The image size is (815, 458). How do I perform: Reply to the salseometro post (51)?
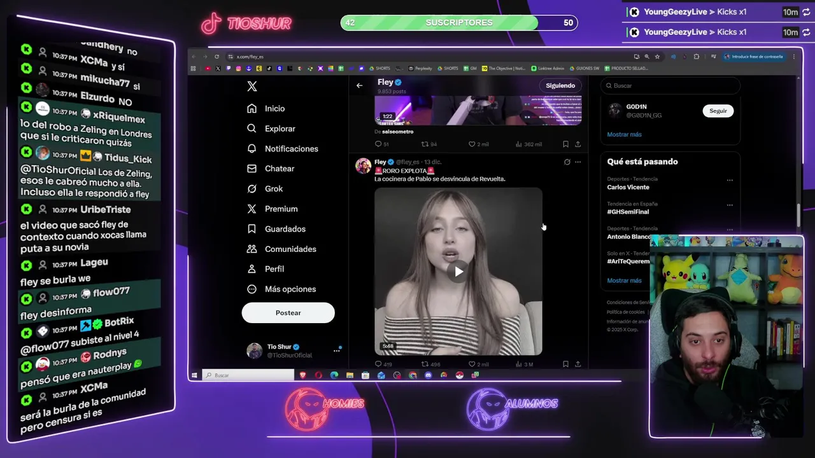[381, 144]
